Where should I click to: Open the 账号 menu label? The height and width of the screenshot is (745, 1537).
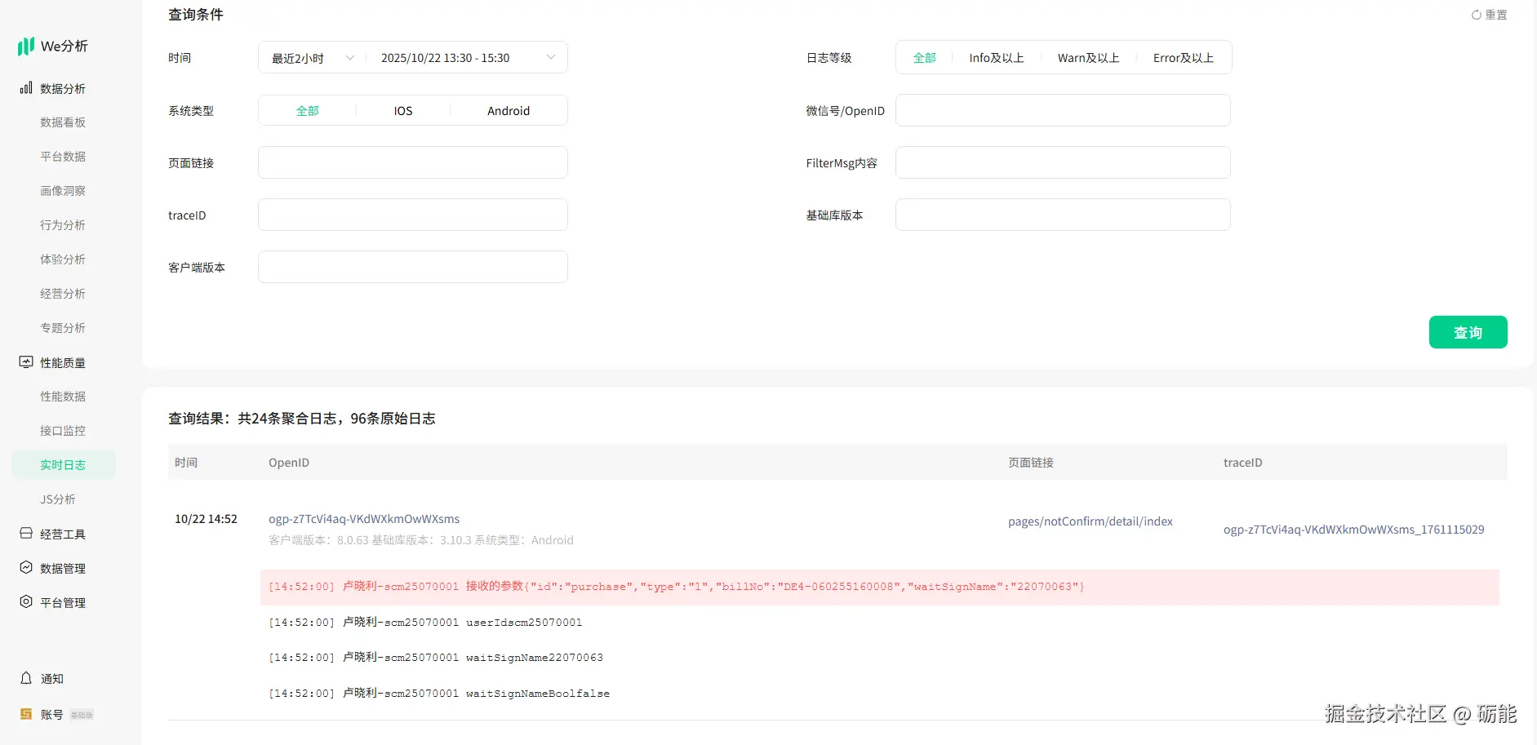(x=52, y=715)
